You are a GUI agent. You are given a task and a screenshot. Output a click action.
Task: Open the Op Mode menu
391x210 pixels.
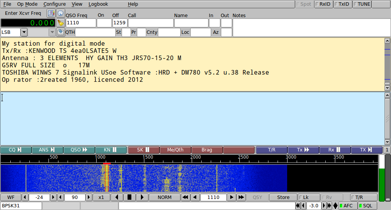coord(27,4)
